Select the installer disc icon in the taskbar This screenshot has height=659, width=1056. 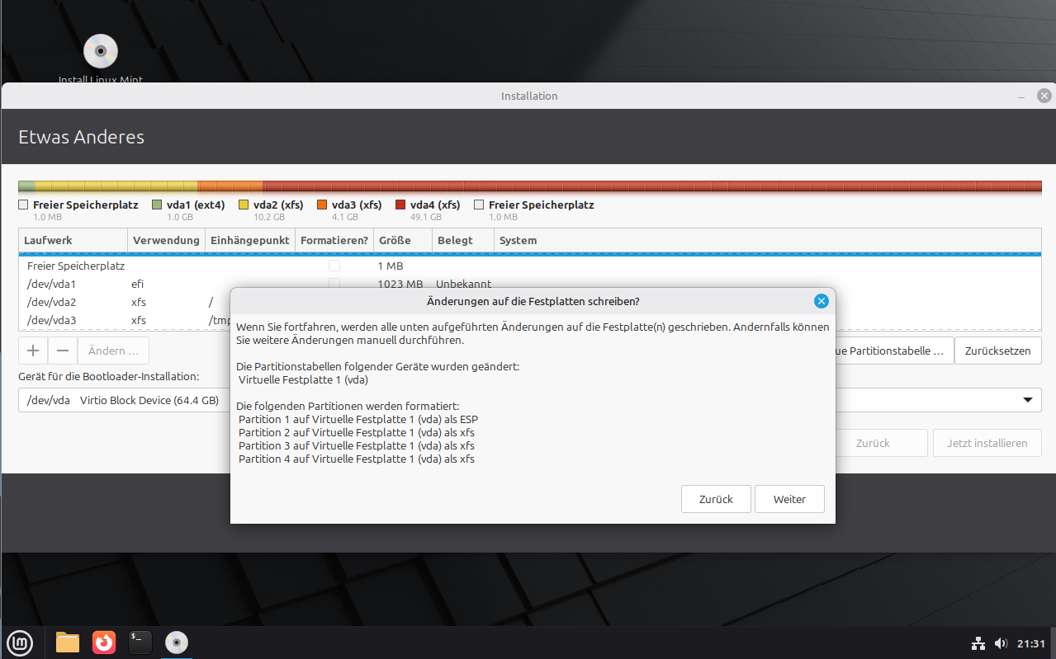pos(177,642)
